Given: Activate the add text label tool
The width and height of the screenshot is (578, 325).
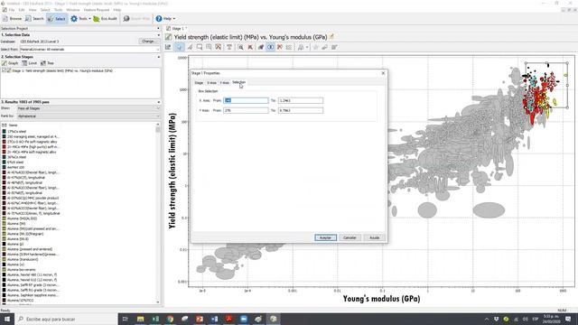Looking at the screenshot, I should coord(229,47).
